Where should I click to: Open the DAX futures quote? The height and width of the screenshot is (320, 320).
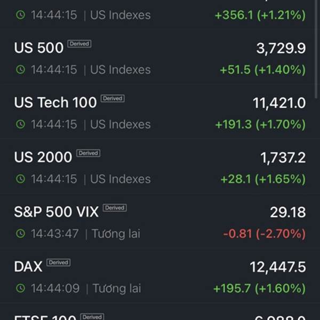tap(160, 276)
